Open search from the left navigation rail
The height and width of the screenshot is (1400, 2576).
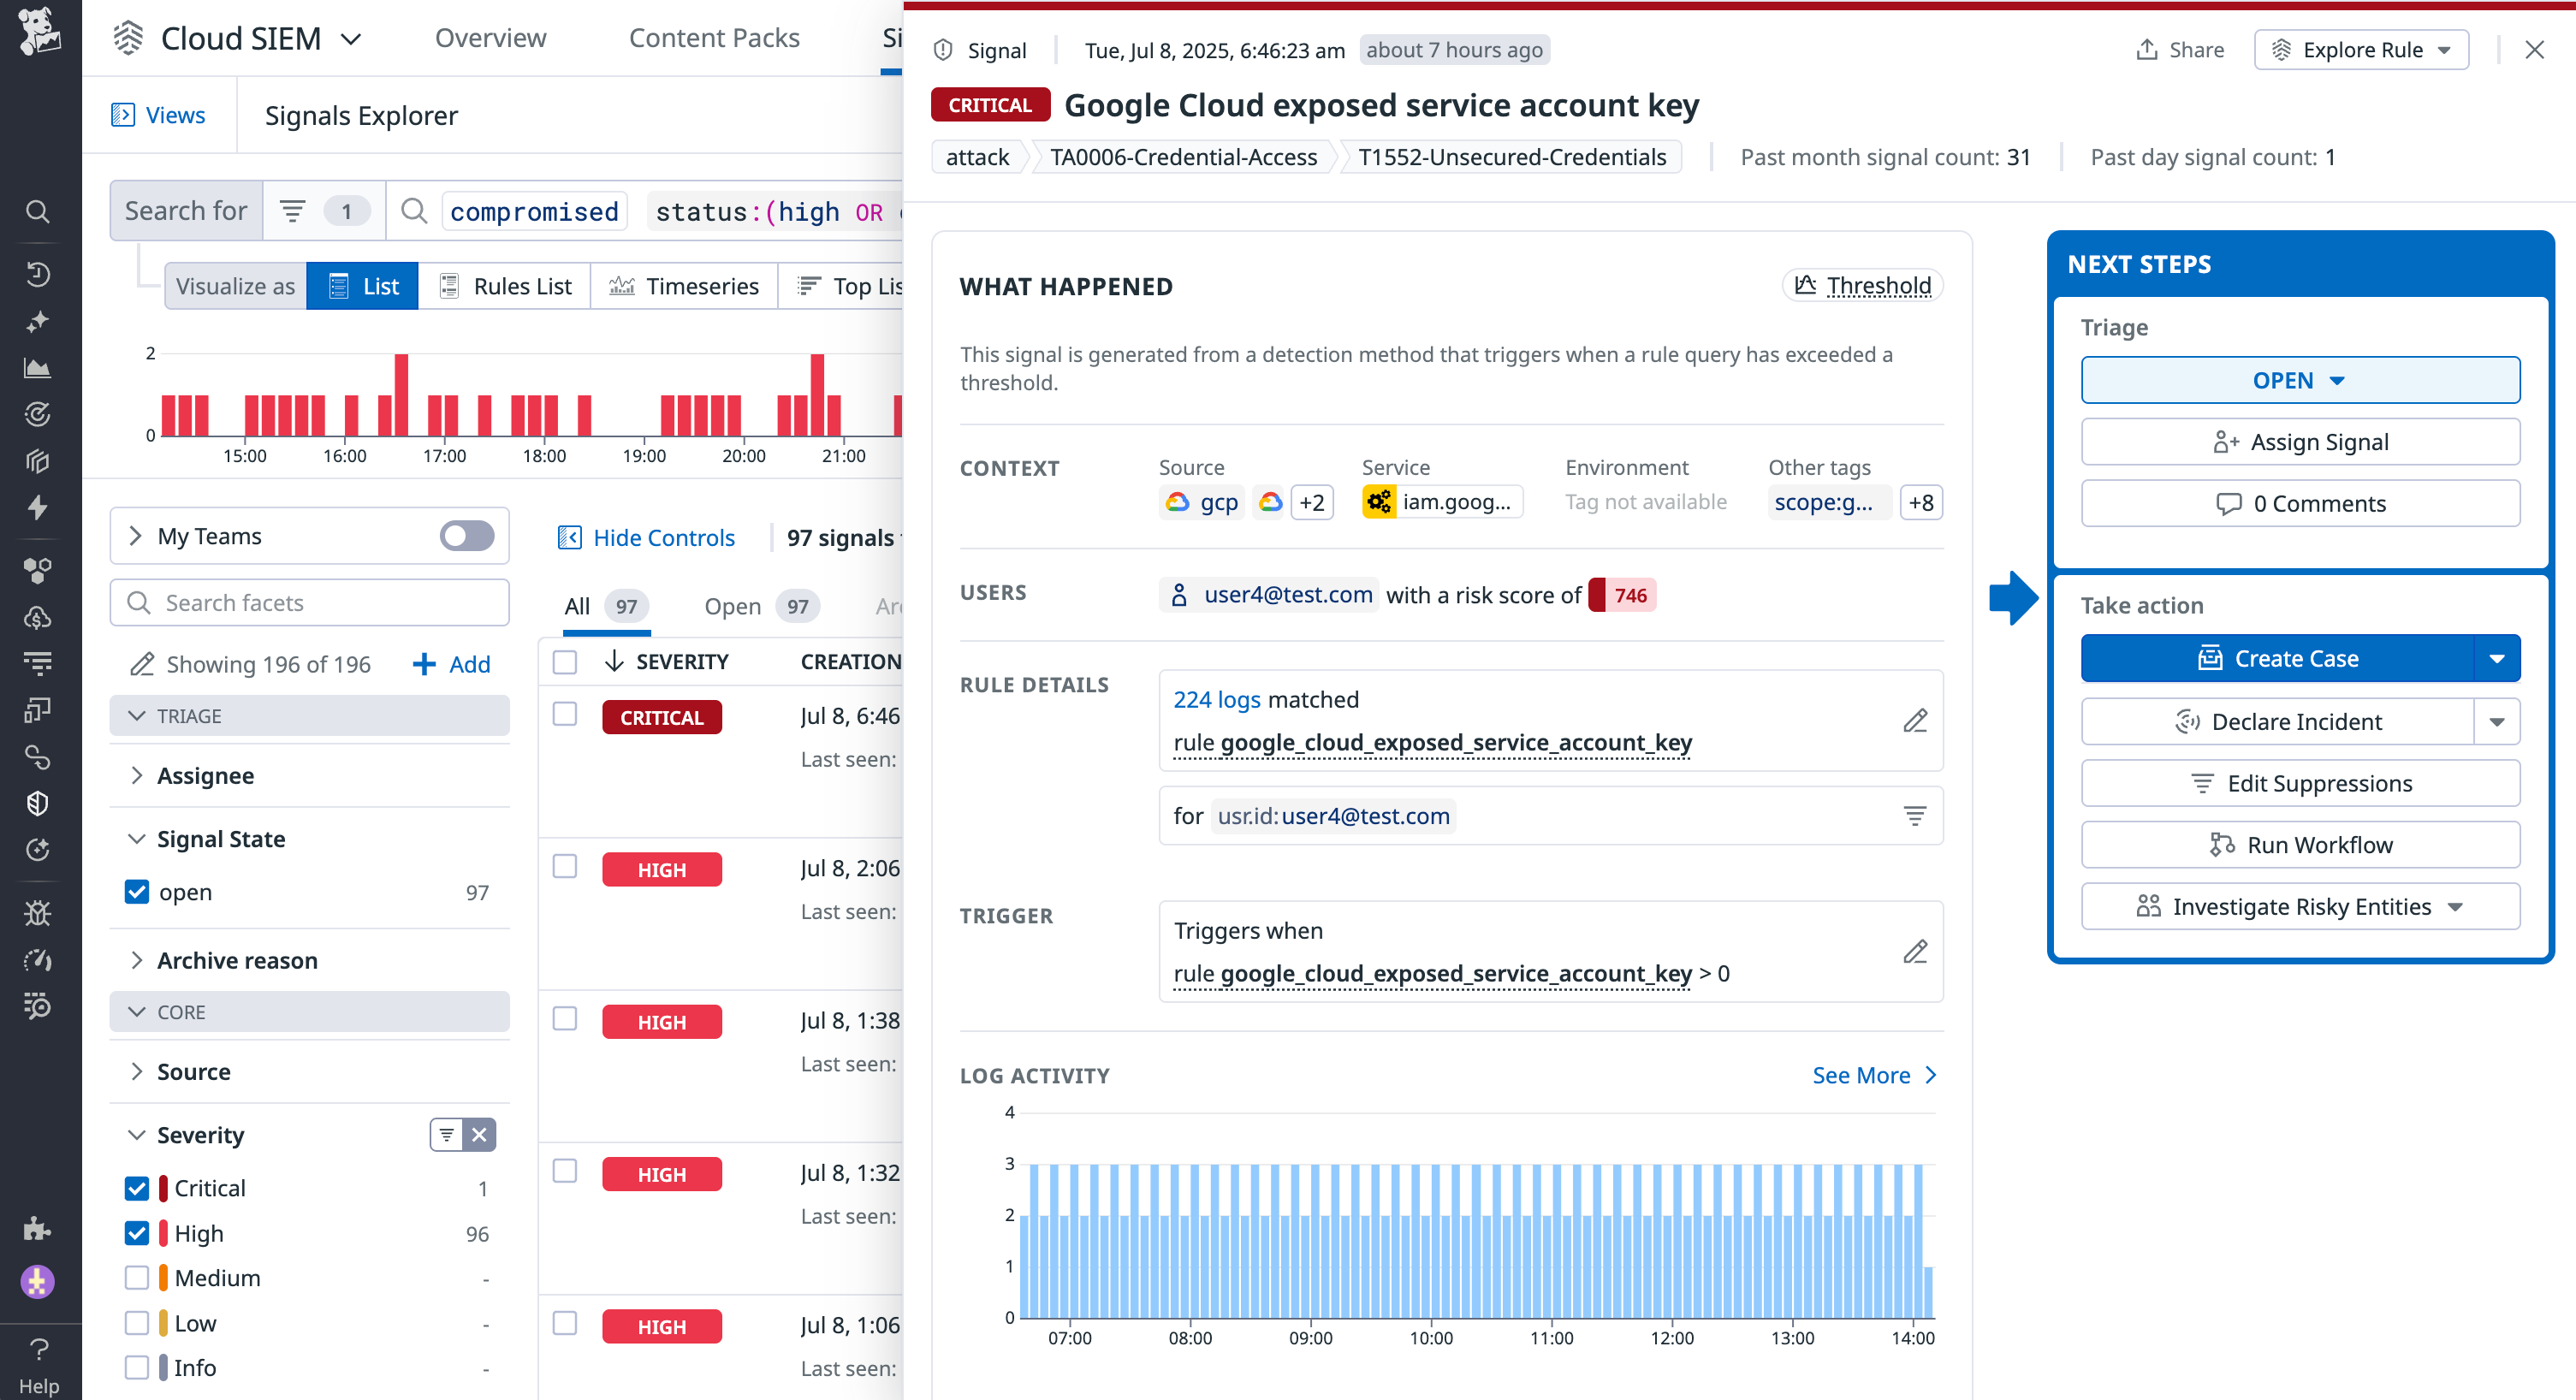click(38, 211)
